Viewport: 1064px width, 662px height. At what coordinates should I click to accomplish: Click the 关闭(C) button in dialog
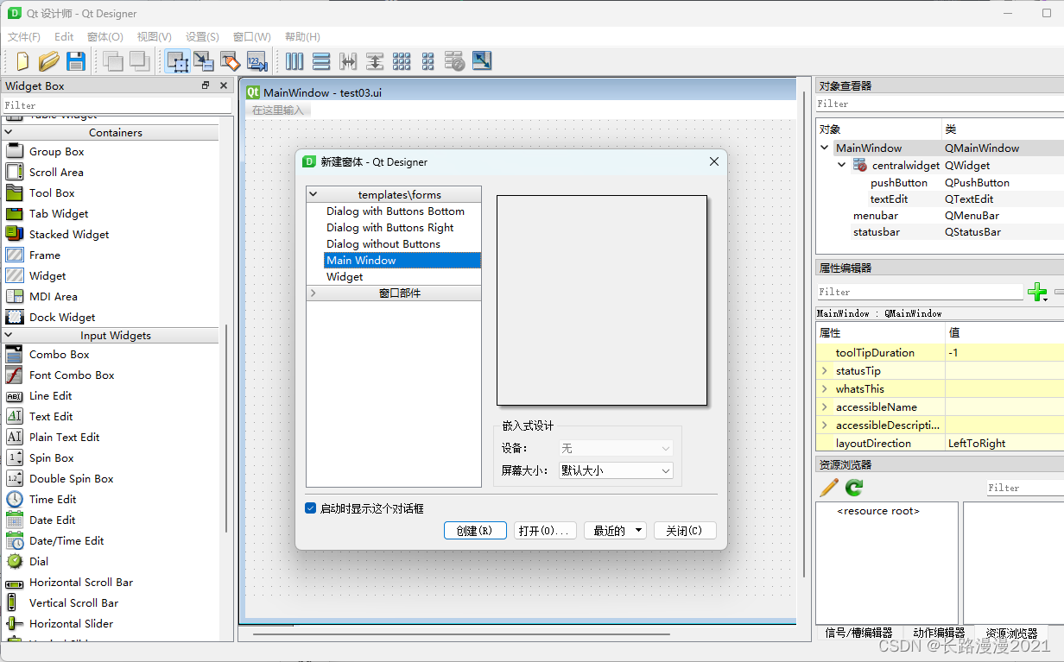coord(685,531)
